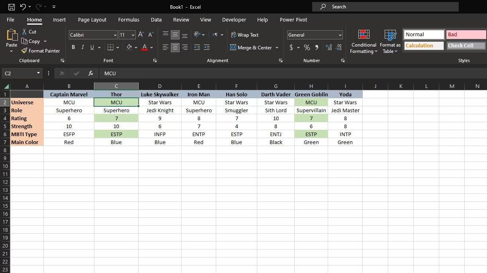Select the Italic formatting icon
The height and width of the screenshot is (273, 487).
coord(82,47)
